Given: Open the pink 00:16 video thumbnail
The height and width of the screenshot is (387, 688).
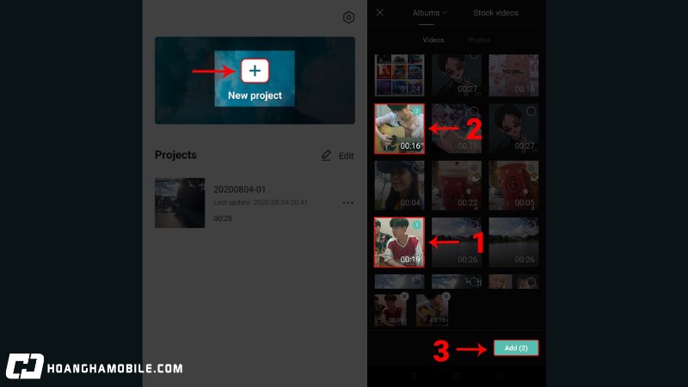Looking at the screenshot, I should tap(513, 75).
